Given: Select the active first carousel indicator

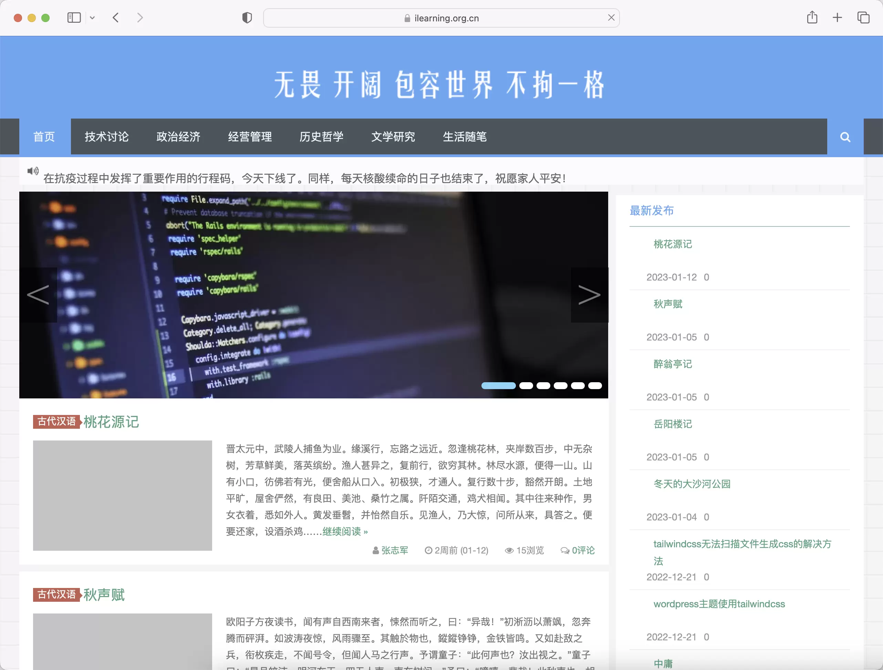Looking at the screenshot, I should tap(499, 386).
